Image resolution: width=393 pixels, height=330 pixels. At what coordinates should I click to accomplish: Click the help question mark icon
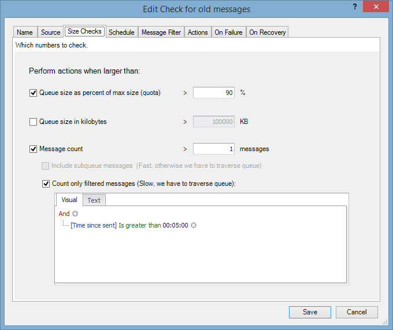point(355,6)
